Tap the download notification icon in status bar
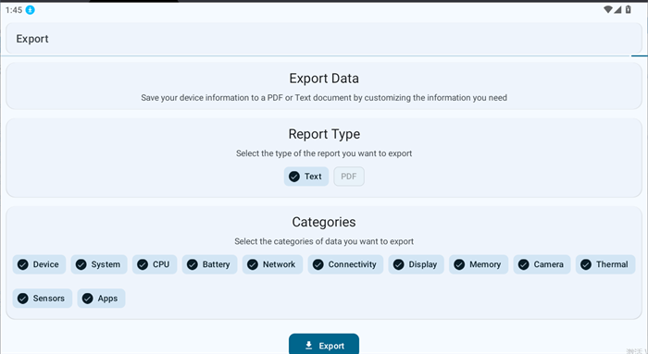Screen dimensions: 648x354 [x=31, y=10]
